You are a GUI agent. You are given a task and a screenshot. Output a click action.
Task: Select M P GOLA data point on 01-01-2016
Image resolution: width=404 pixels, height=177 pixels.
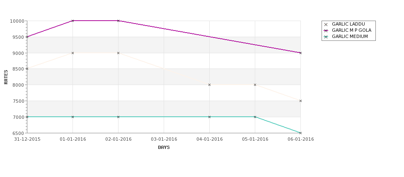[x=73, y=21]
